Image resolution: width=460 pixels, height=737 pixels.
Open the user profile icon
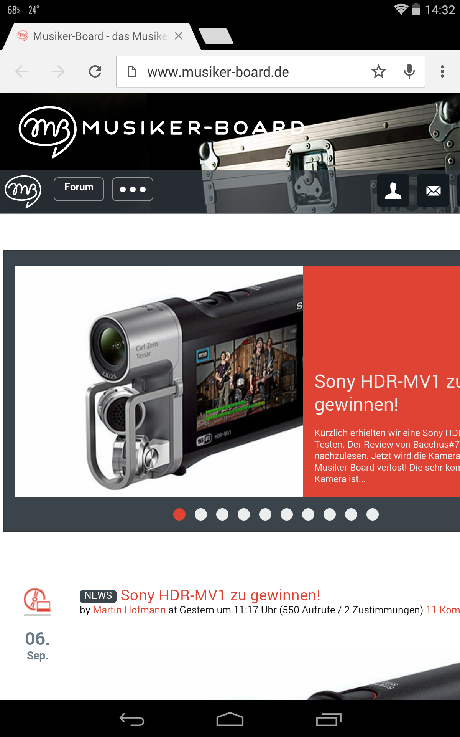[393, 190]
